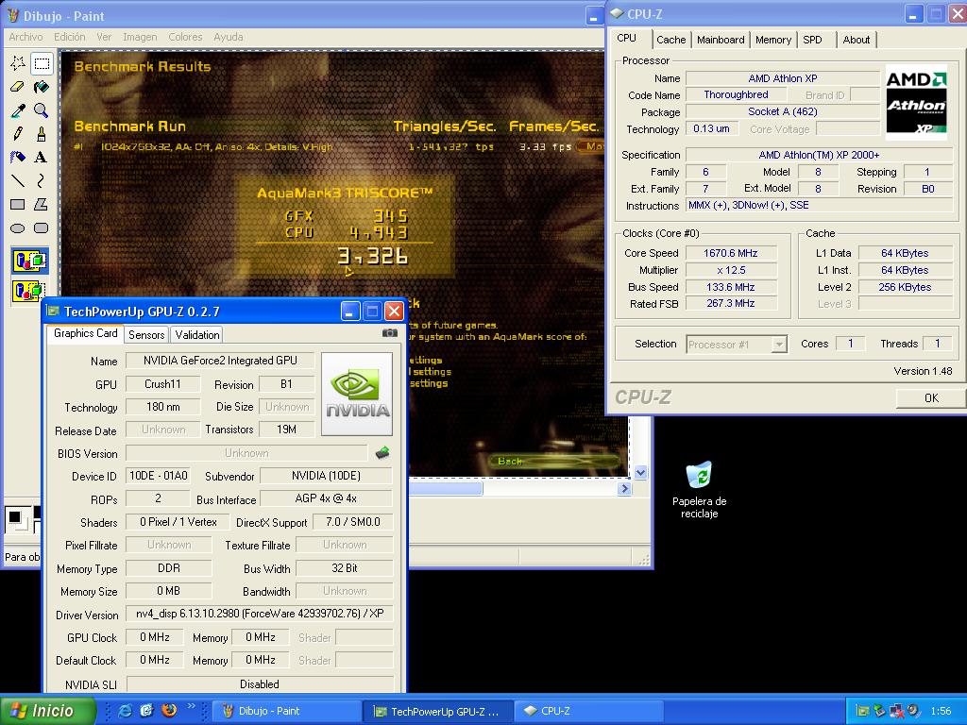Switch to Dibujo - Paint taskbar button
The width and height of the screenshot is (967, 725).
pos(285,711)
